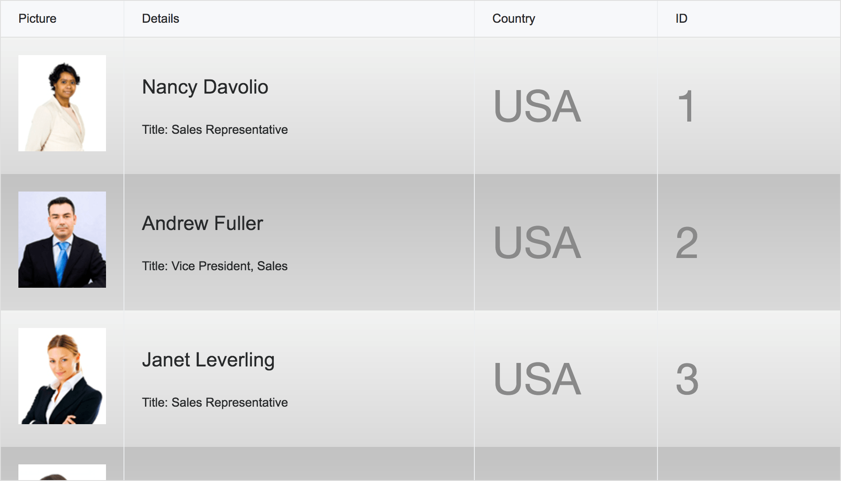Click the USA cell in Nancy's row
This screenshot has height=481, width=841.
(537, 106)
